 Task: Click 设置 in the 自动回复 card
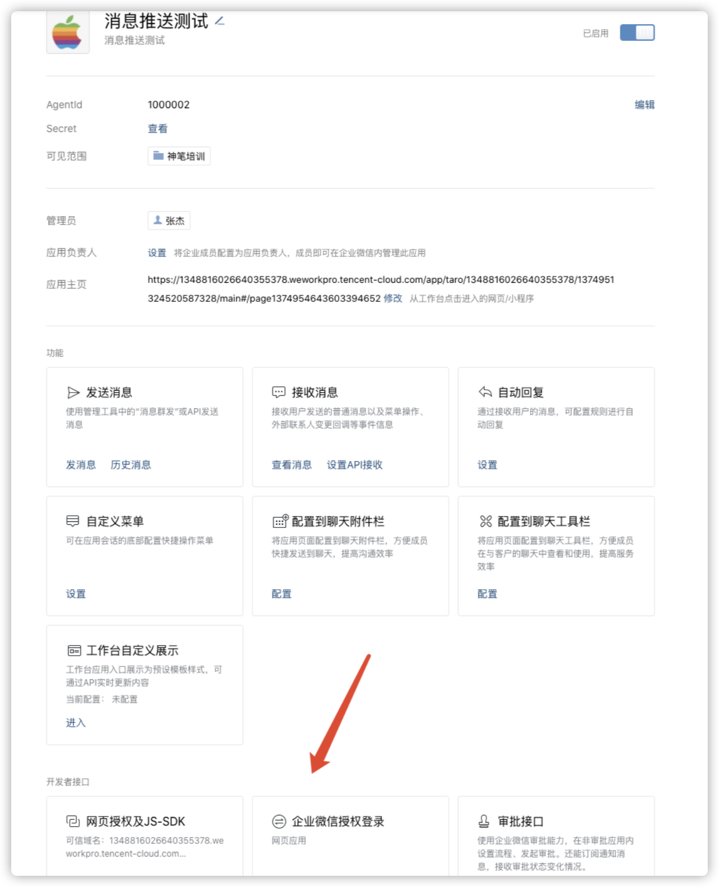tap(487, 465)
